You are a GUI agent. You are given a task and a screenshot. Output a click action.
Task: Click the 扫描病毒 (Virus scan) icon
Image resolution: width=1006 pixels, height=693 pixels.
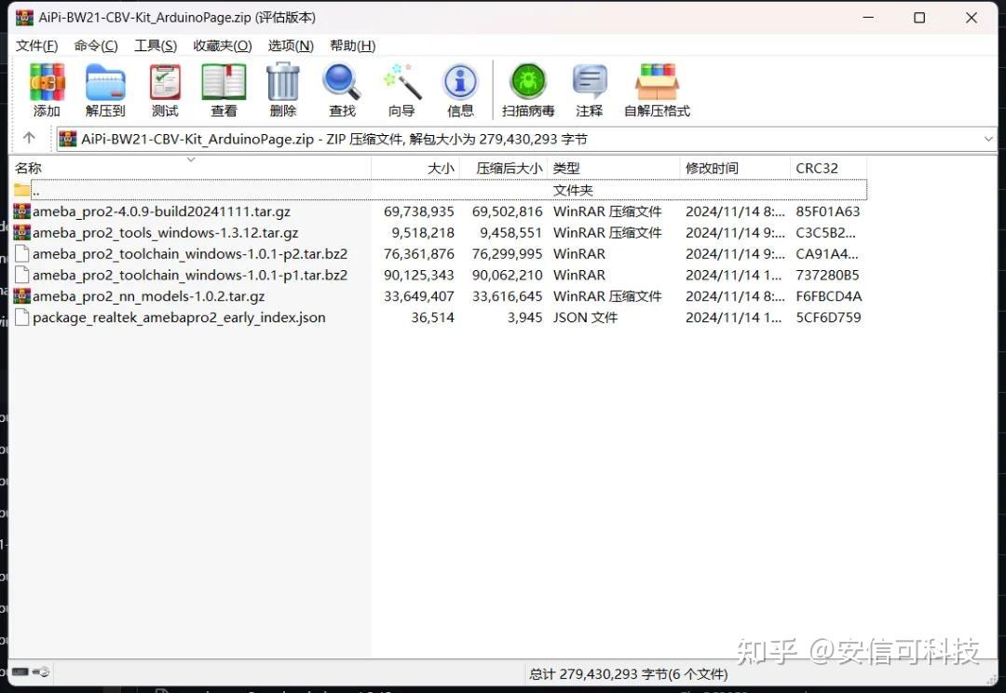tap(528, 81)
